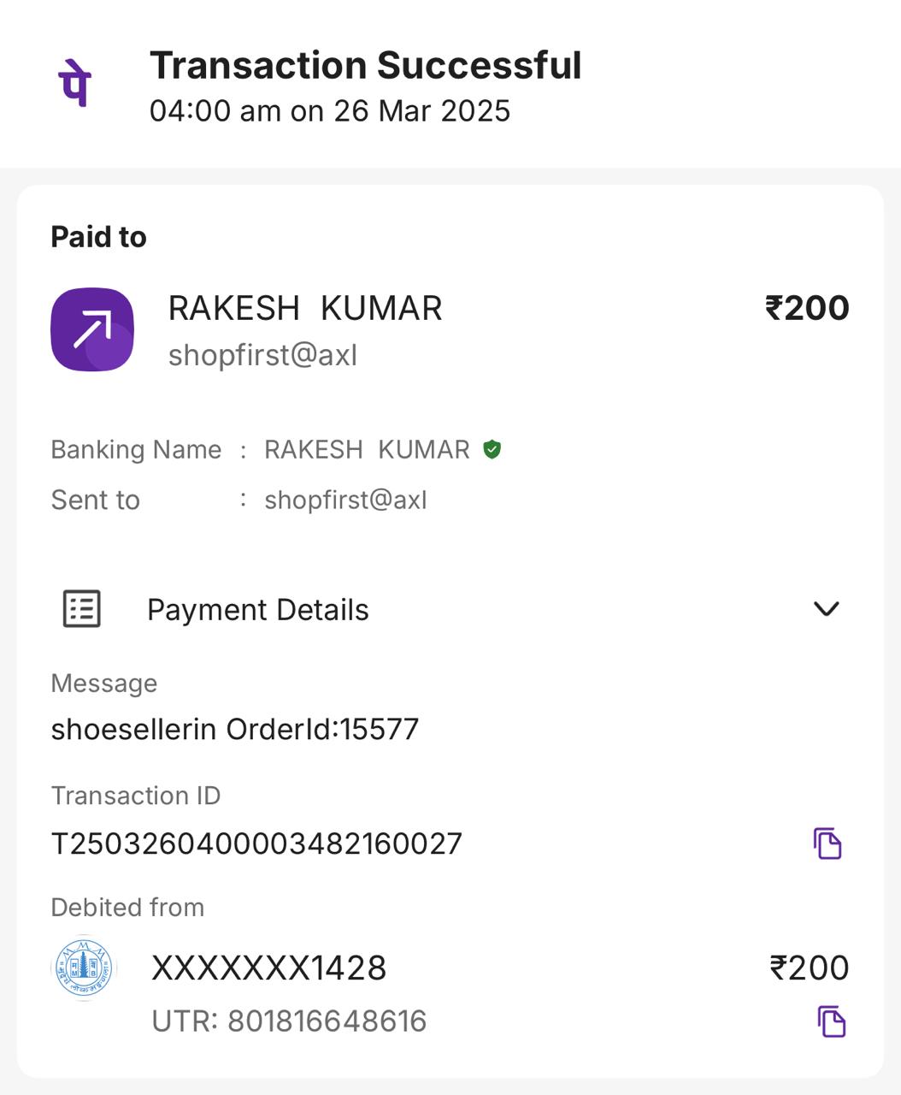Click the UTR: 801816648616 text

tap(289, 1021)
